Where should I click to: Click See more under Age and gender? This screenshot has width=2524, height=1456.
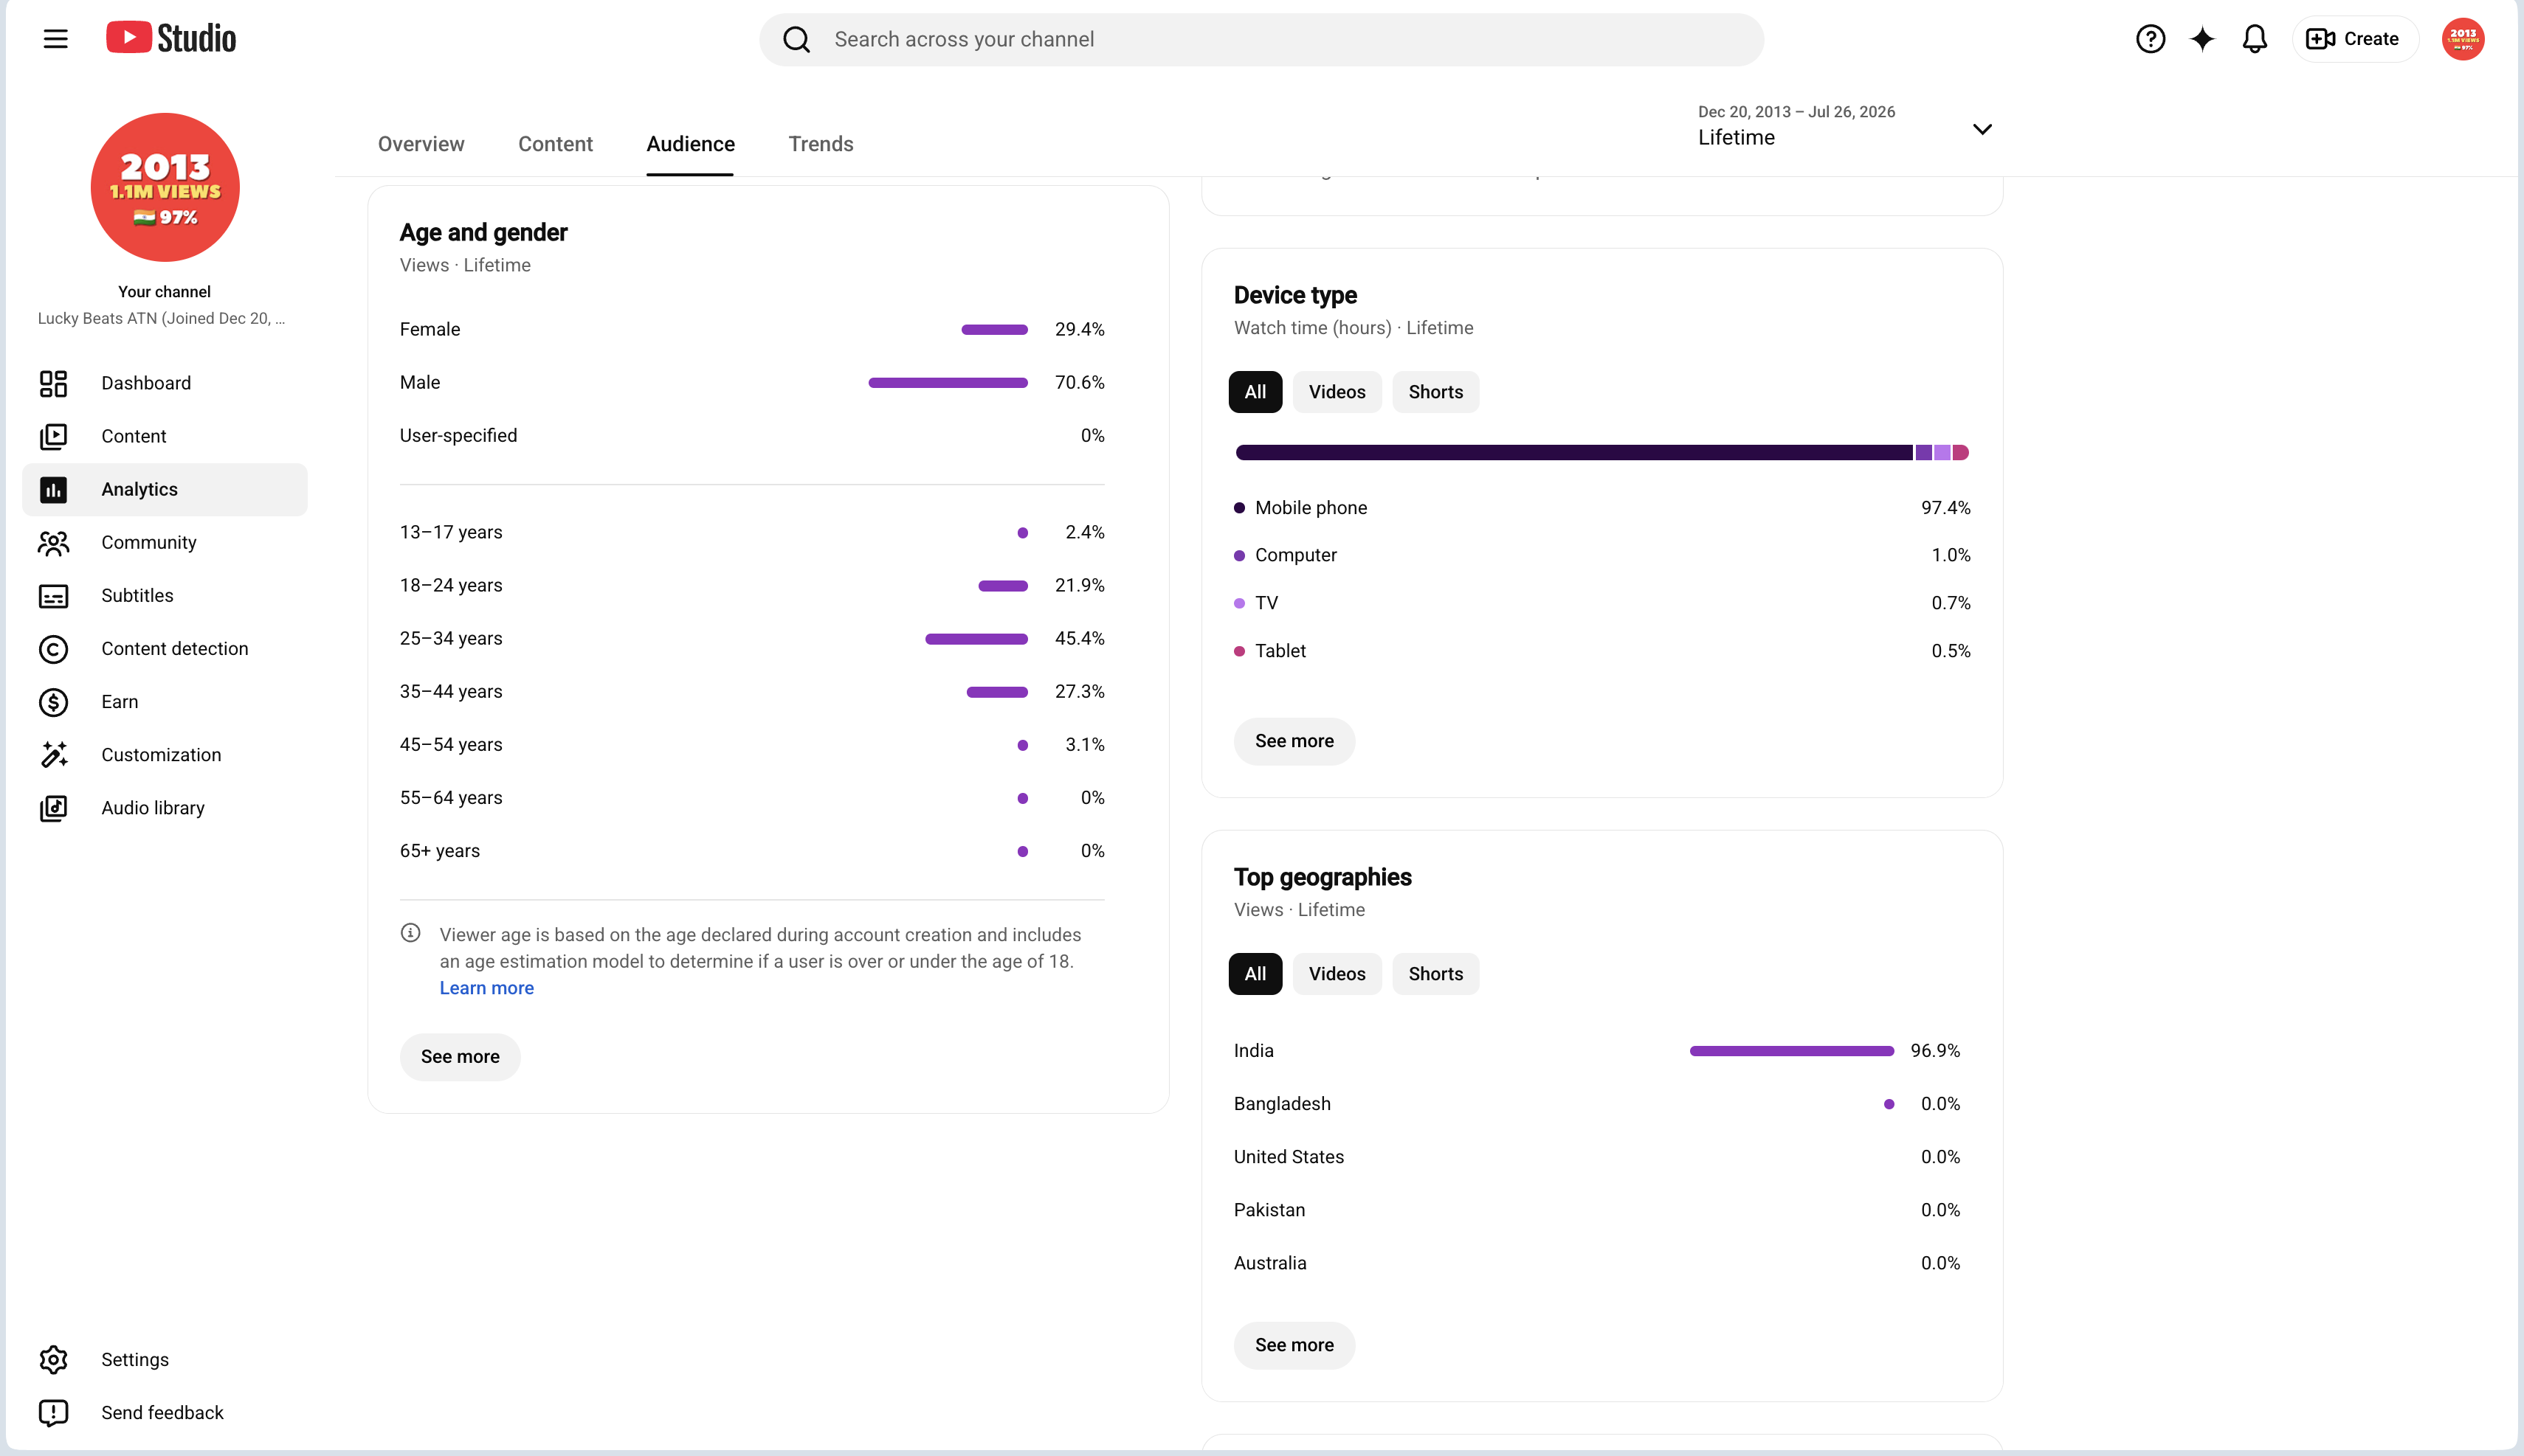point(461,1057)
